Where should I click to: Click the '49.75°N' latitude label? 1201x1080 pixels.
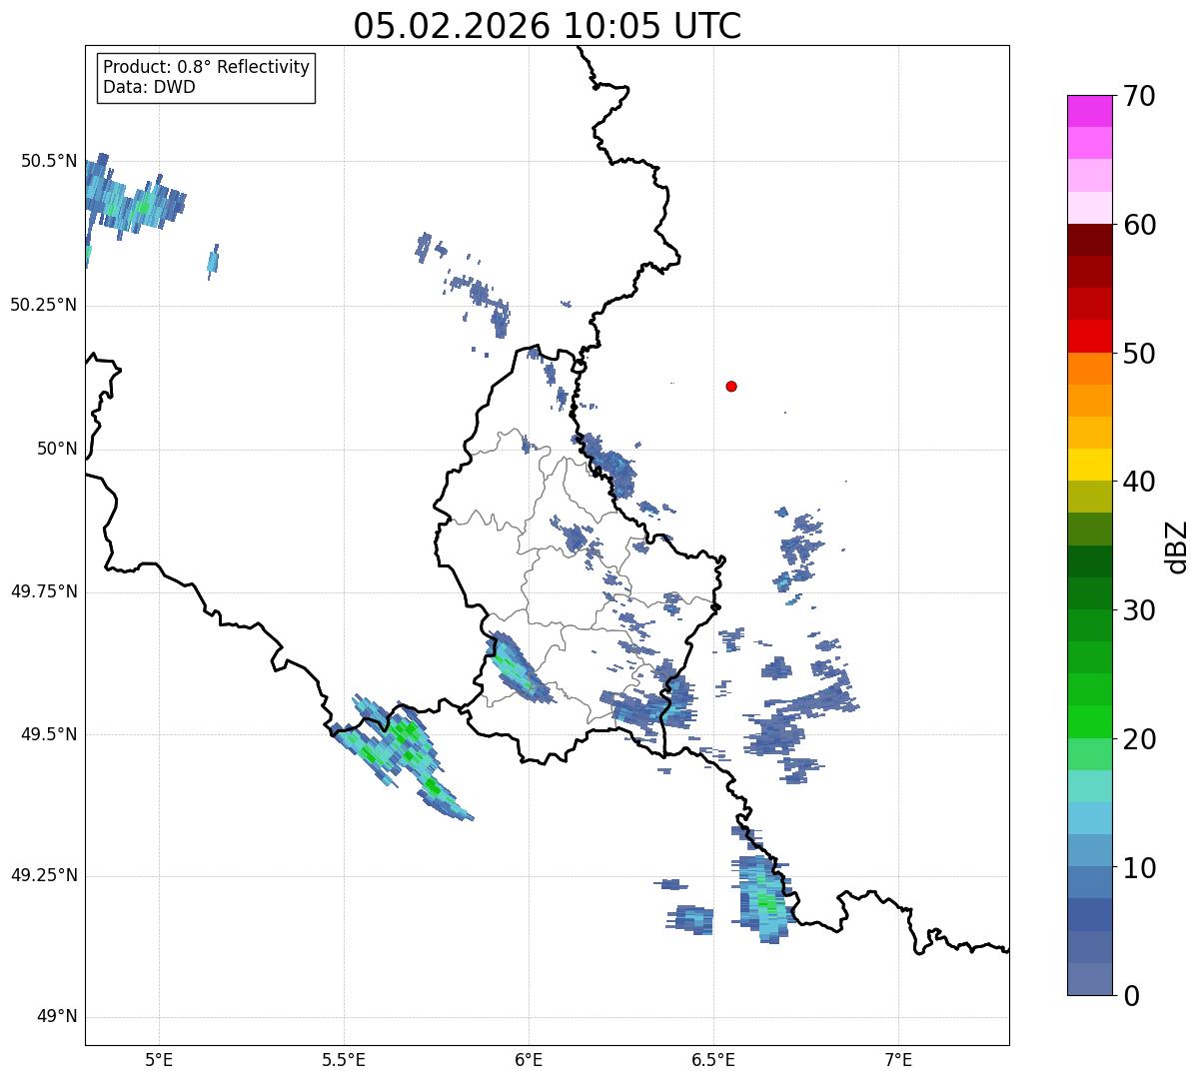[x=44, y=591]
